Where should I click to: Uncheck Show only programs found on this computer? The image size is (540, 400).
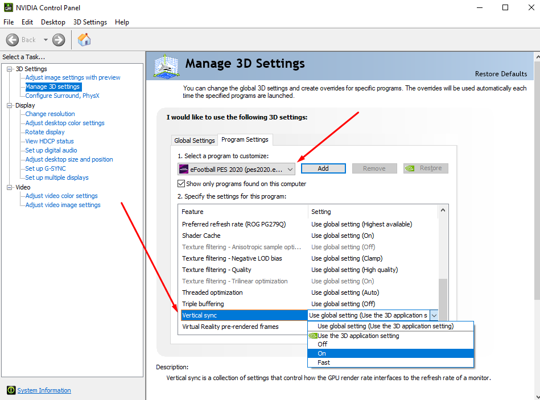click(181, 183)
